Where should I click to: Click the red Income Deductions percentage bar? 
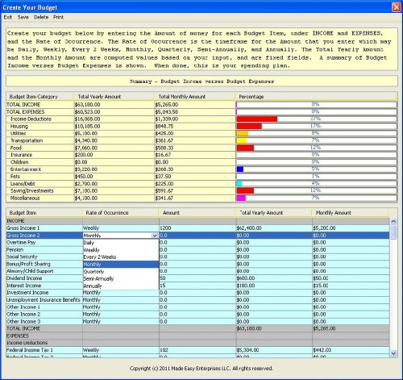click(x=257, y=119)
